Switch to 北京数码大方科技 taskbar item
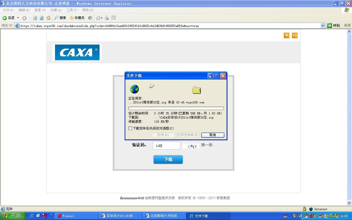Screen dimensions: 352x220 [164, 216]
